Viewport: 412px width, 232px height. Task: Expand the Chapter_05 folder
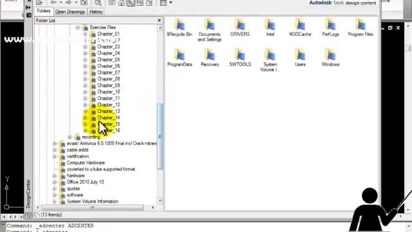point(85,60)
